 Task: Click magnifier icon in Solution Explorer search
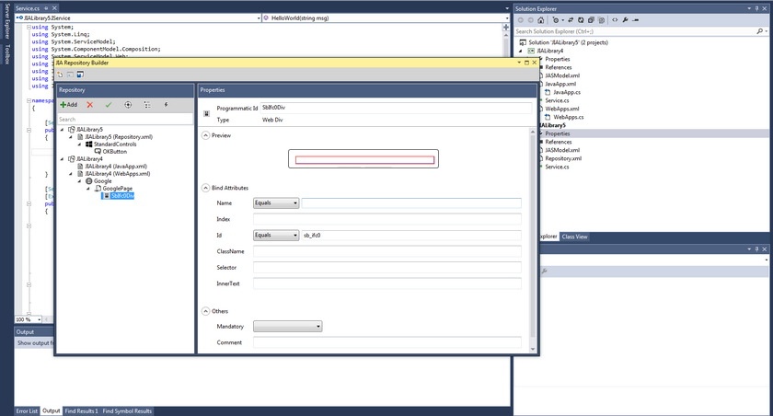pos(759,31)
